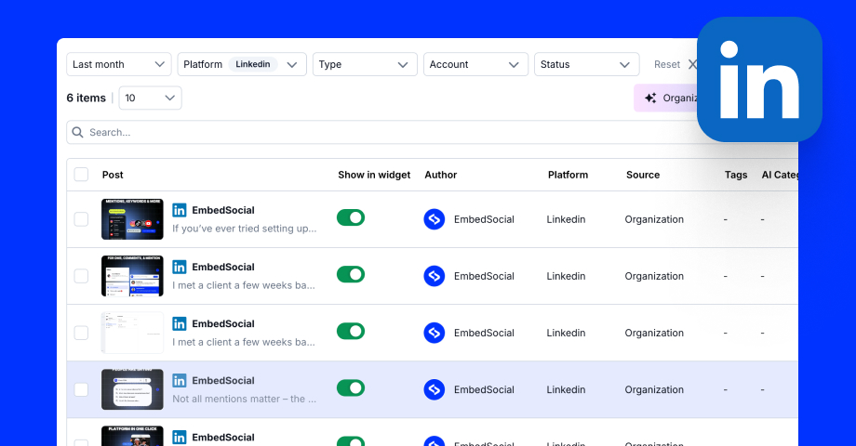Click the Platform column header

click(x=568, y=175)
